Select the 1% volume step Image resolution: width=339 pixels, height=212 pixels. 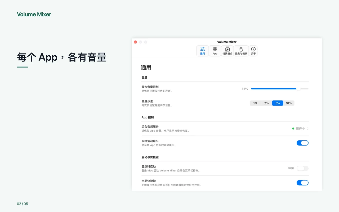point(255,103)
